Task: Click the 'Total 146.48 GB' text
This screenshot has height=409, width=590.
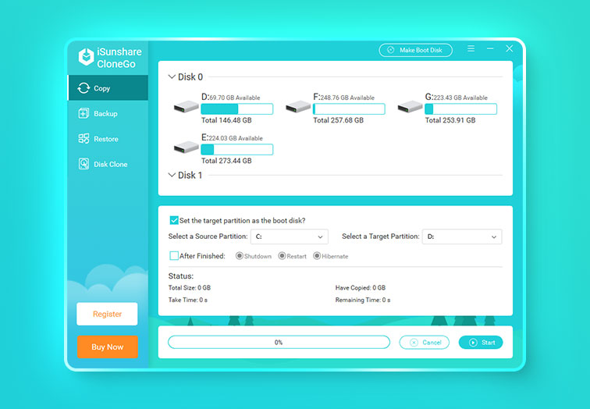Action: click(226, 120)
